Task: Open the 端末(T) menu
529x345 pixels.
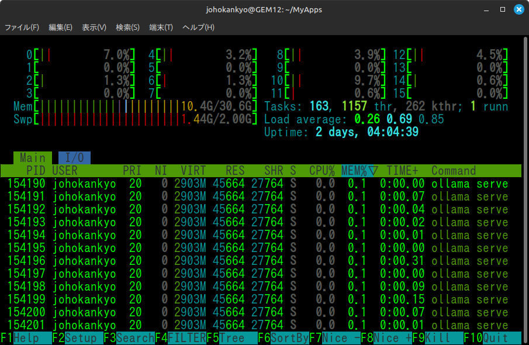Action: point(161,27)
